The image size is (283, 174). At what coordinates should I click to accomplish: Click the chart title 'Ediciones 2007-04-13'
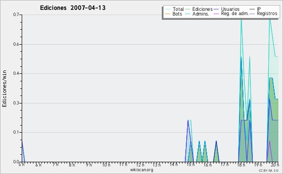[x=73, y=8]
